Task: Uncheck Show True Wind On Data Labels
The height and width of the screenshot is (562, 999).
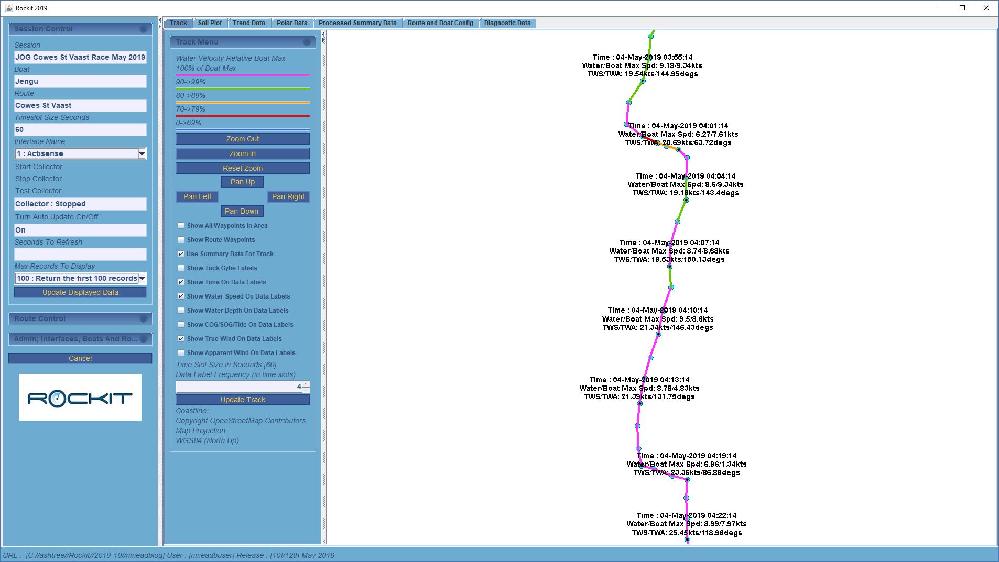Action: [x=181, y=339]
